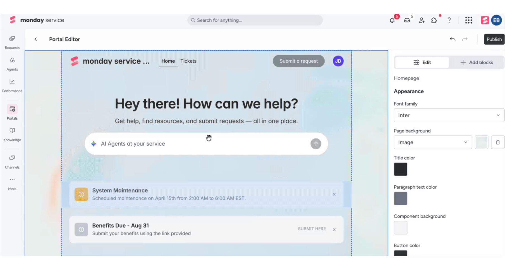505x270 pixels.
Task: Select the 'Hey there! How can we help?' heading
Action: (206, 104)
